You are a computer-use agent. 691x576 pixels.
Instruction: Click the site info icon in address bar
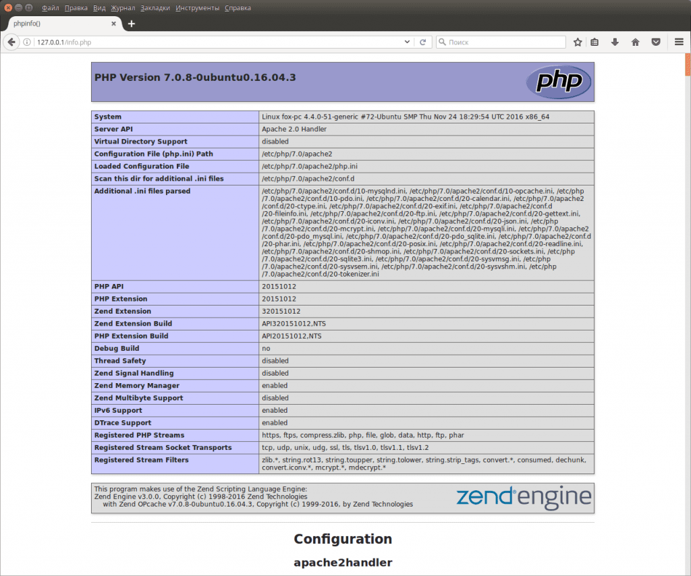coord(28,42)
